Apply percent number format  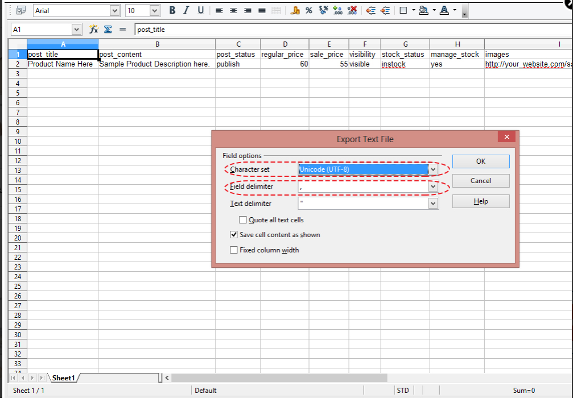[309, 11]
